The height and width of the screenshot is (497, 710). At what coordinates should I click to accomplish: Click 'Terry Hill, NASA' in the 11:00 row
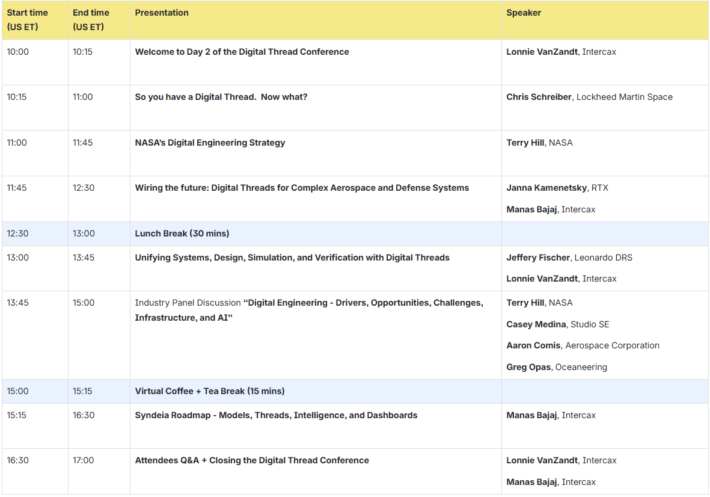[x=539, y=143]
